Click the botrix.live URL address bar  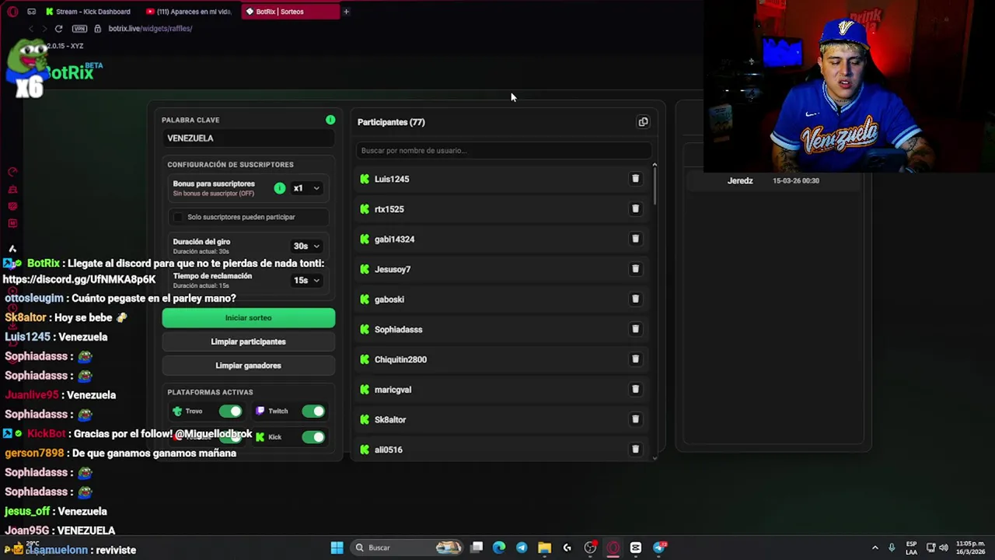(150, 29)
